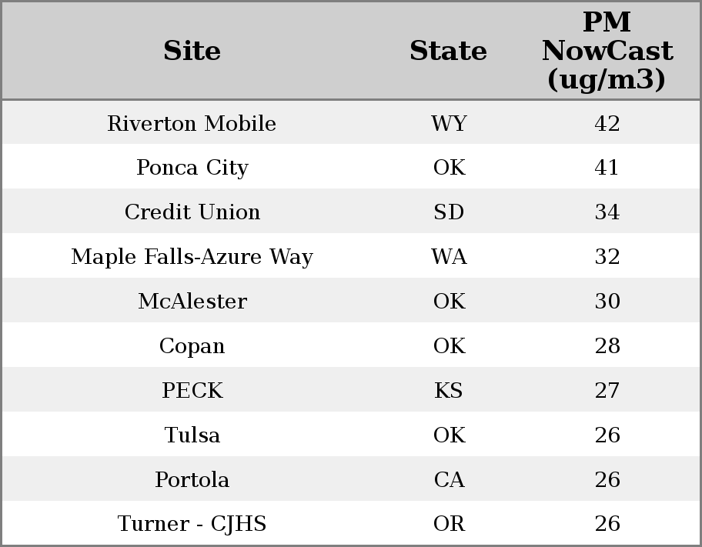This screenshot has width=702, height=547.
Task: Click the SD state cell
Action: pyautogui.click(x=449, y=212)
